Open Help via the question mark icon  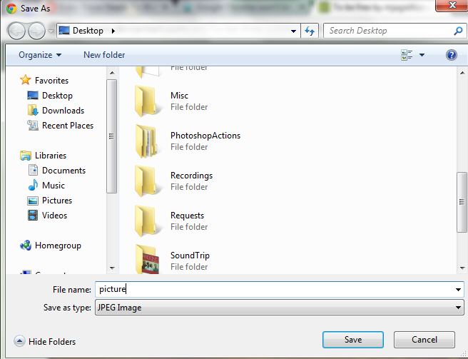(x=452, y=55)
